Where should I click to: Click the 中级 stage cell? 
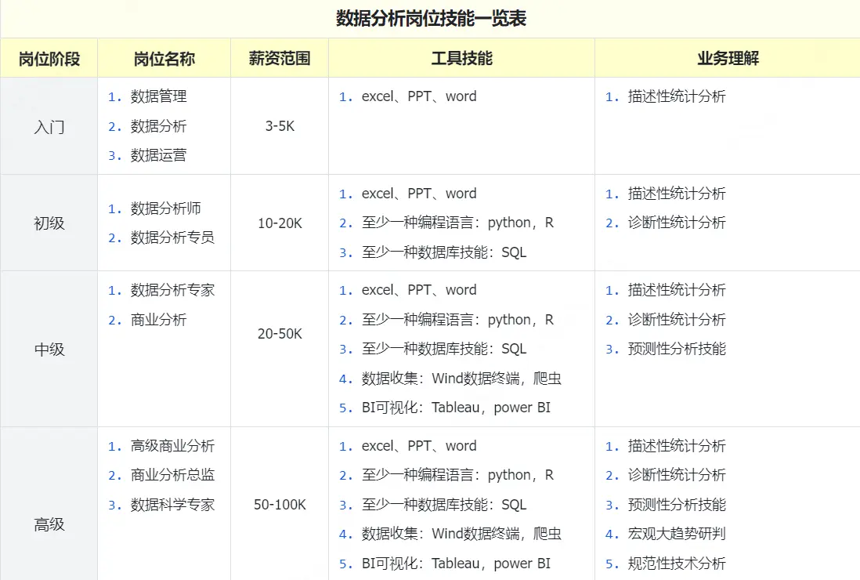[49, 350]
